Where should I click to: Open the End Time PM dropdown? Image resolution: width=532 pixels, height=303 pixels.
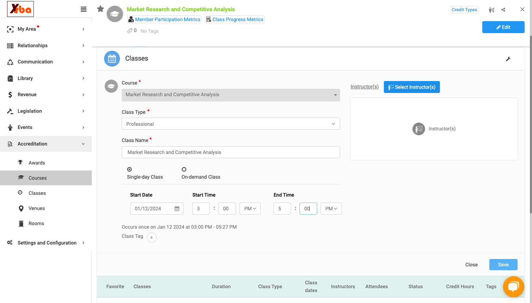tap(331, 209)
